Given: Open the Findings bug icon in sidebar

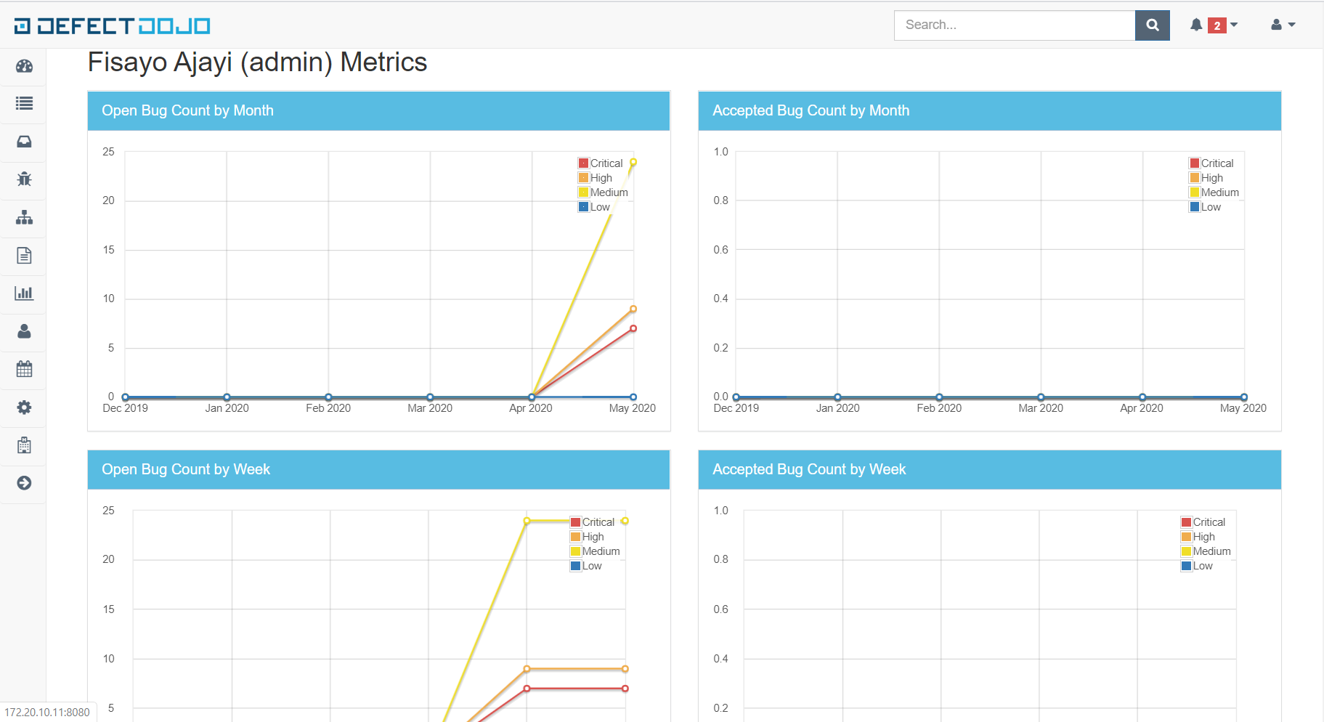Looking at the screenshot, I should [x=24, y=179].
